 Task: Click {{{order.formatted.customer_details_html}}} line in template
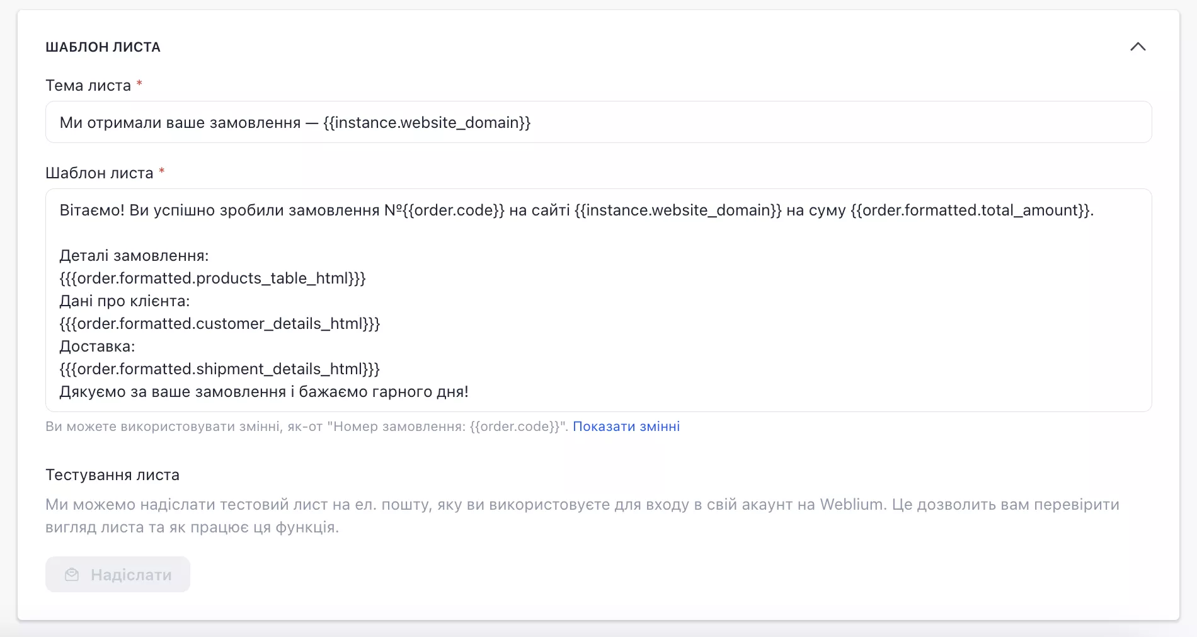(x=220, y=324)
